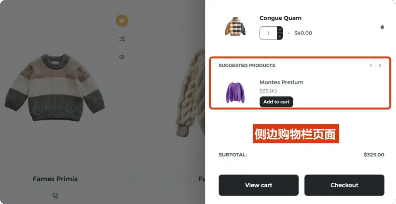Click the striped Fames Primis sweater image

(55, 87)
